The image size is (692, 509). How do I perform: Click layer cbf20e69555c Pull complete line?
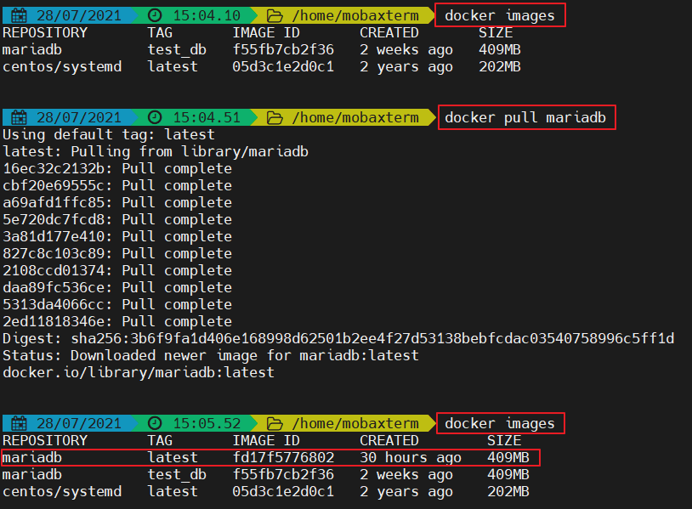(x=117, y=186)
